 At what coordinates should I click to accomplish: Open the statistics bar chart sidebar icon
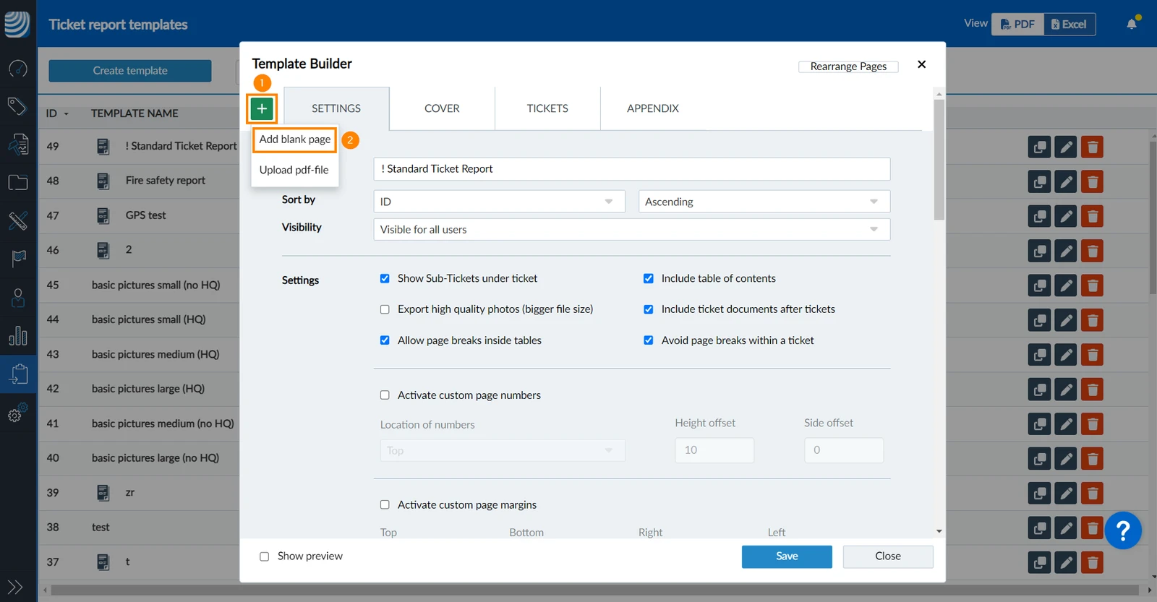[x=17, y=335]
